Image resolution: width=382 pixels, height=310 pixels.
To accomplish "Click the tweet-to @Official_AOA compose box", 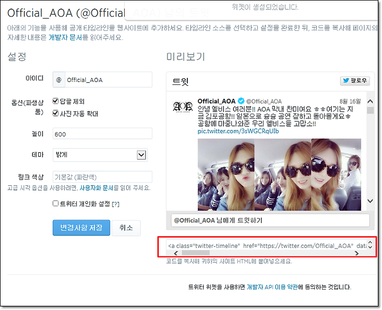I will 270,220.
